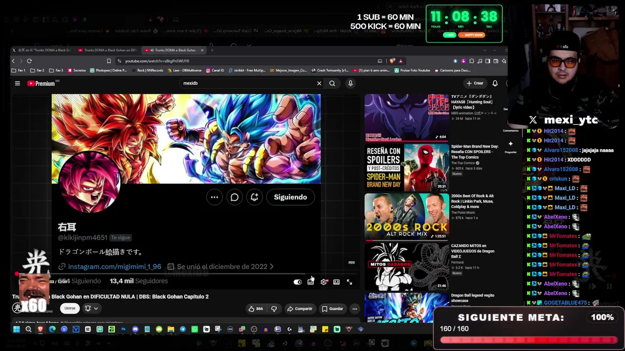Open the media control music note icon
This screenshot has height=351, width=625.
click(480, 61)
